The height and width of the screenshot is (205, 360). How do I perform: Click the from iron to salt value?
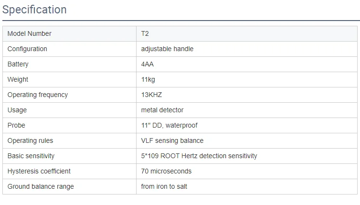(x=164, y=186)
